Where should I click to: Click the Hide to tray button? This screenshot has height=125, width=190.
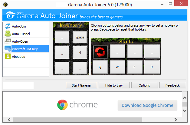tap(114, 85)
